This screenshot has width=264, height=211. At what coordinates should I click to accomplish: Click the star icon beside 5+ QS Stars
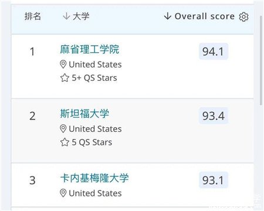pos(65,78)
